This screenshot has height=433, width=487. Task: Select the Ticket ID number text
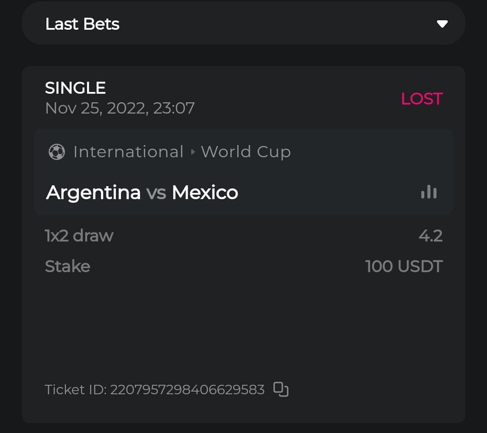point(187,389)
